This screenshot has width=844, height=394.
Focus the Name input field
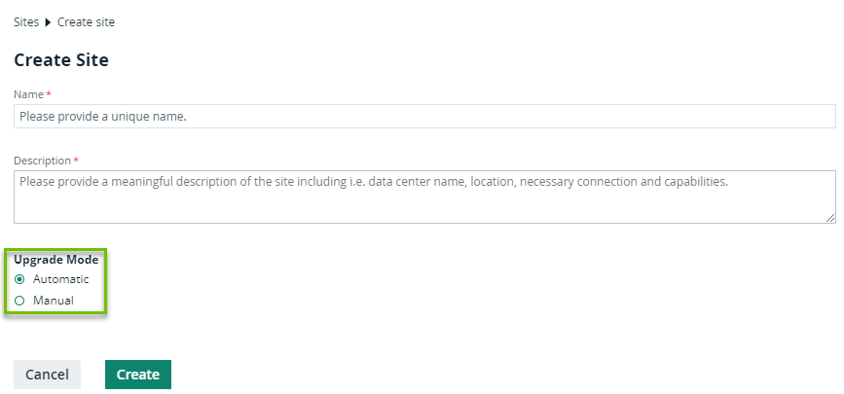tap(424, 117)
